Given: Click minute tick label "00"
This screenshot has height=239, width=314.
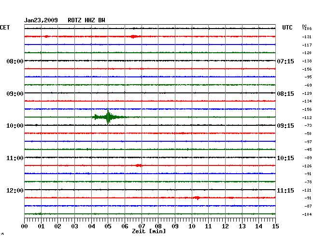Looking at the screenshot, I should point(25,226).
